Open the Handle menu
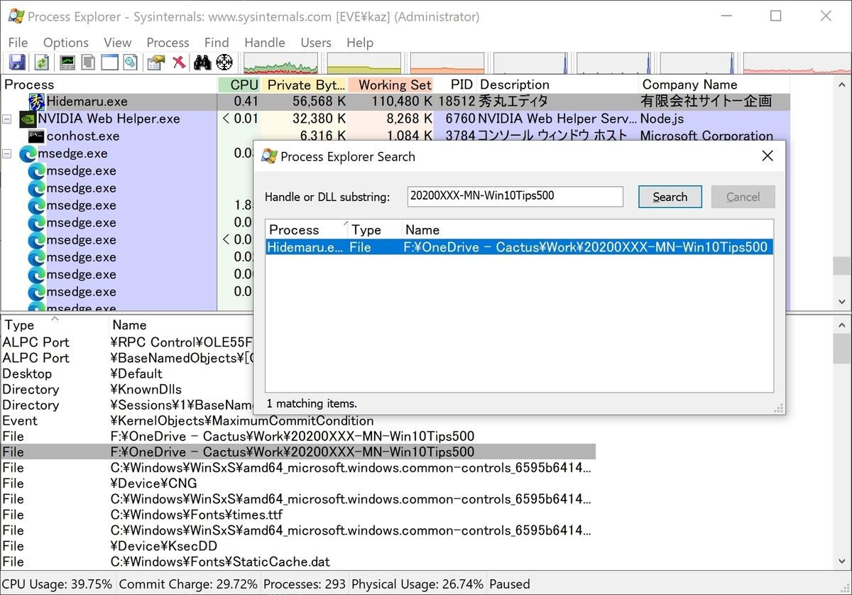The image size is (852, 595). pyautogui.click(x=265, y=43)
